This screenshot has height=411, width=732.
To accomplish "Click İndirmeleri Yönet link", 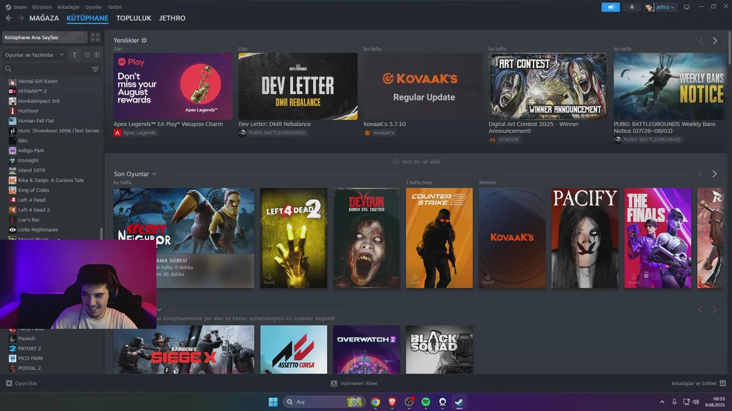I will (359, 384).
